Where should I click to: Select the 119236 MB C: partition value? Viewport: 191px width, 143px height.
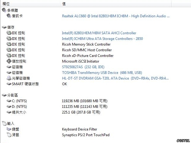[84, 101]
